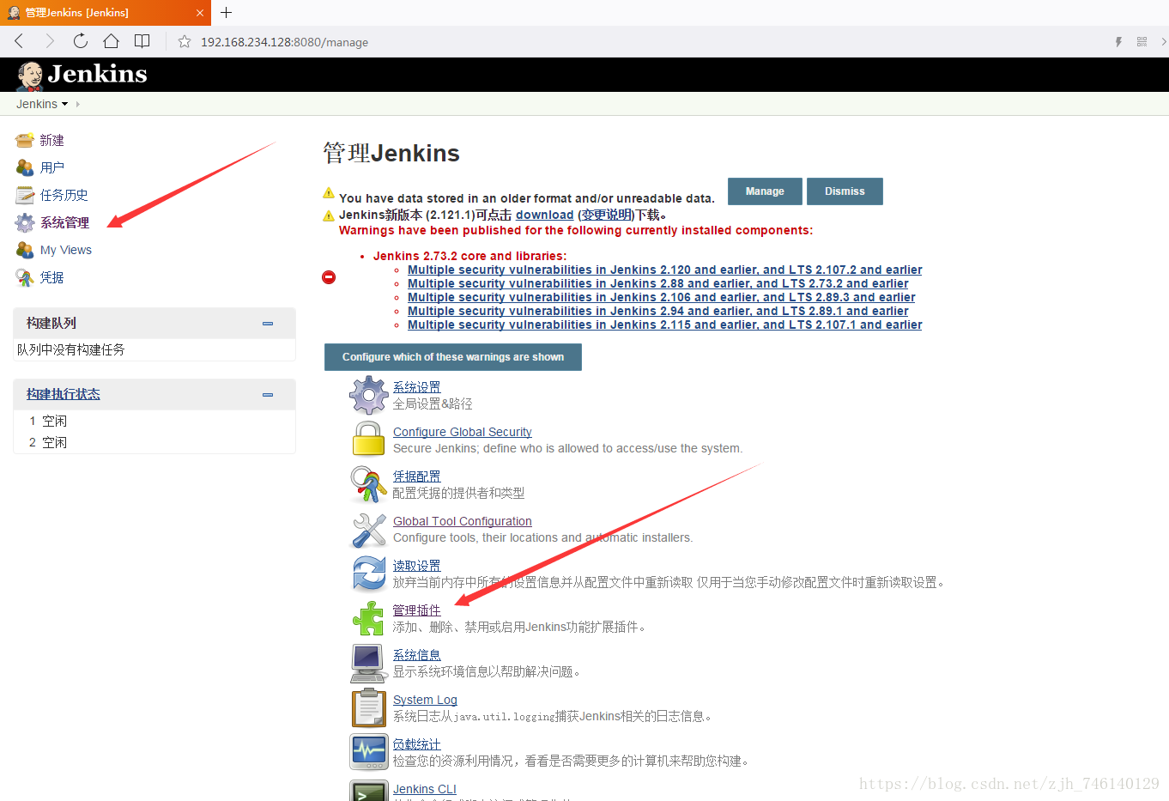Open 用户 in the side menu
This screenshot has height=801, width=1169.
[x=51, y=167]
